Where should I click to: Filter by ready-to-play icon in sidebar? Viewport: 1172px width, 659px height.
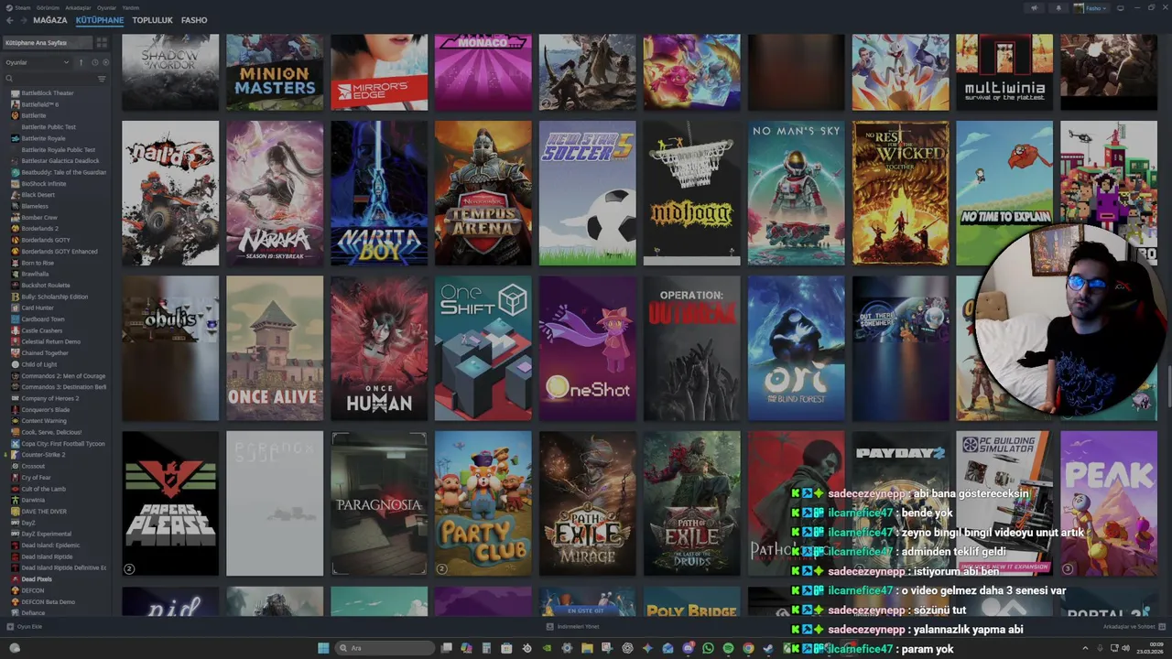tap(105, 62)
